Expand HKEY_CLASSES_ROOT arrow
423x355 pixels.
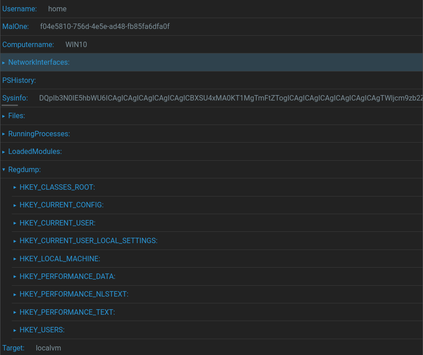(15, 187)
